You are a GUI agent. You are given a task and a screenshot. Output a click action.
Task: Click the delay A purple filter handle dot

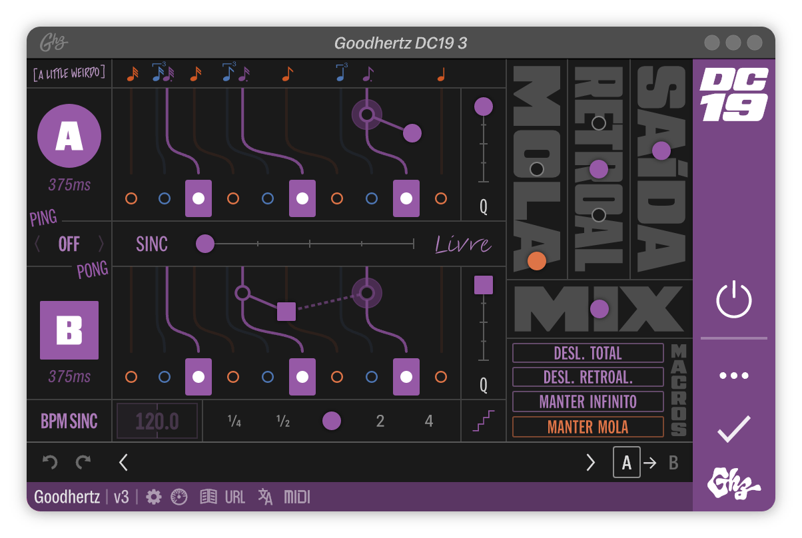click(x=412, y=133)
